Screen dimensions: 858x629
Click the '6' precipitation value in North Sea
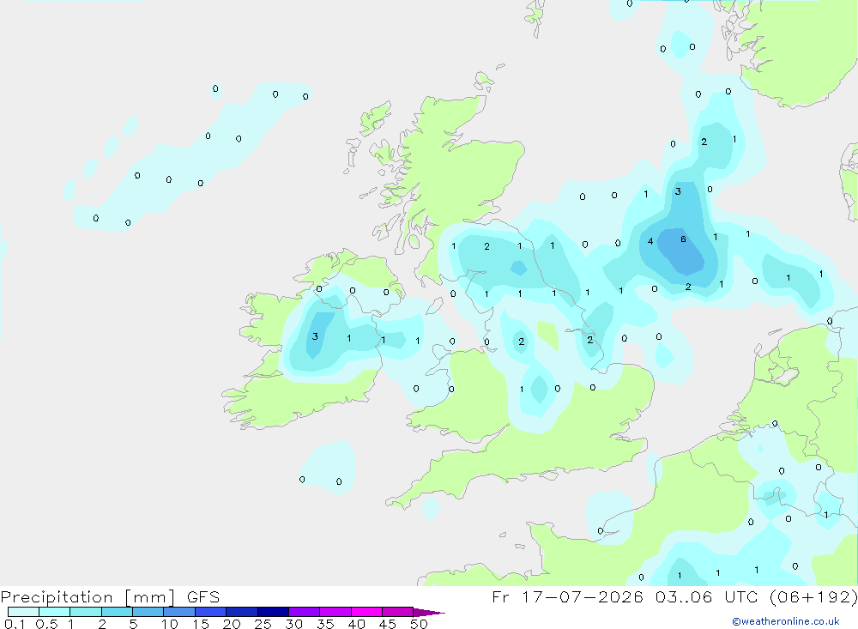pos(683,239)
